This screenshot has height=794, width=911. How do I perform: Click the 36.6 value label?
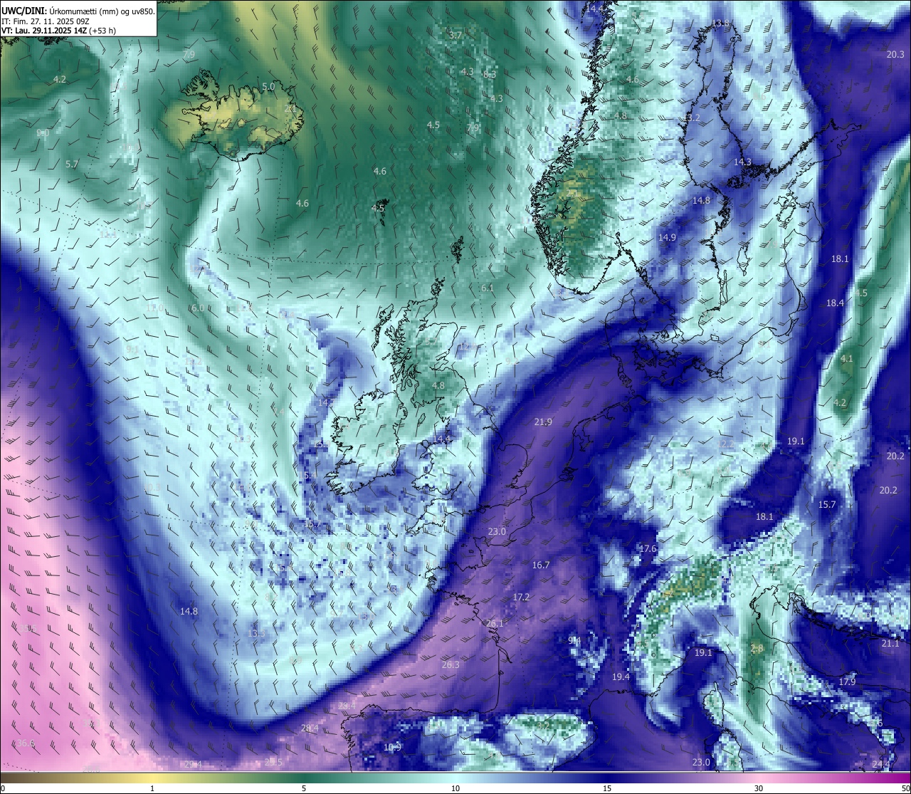[26, 743]
